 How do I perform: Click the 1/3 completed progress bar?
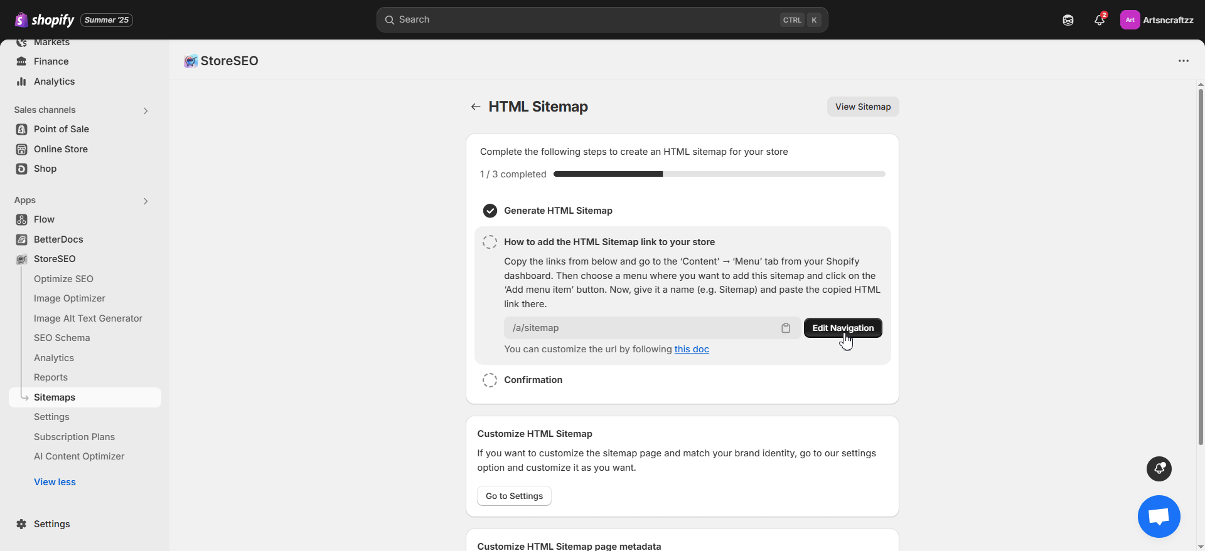pos(719,174)
